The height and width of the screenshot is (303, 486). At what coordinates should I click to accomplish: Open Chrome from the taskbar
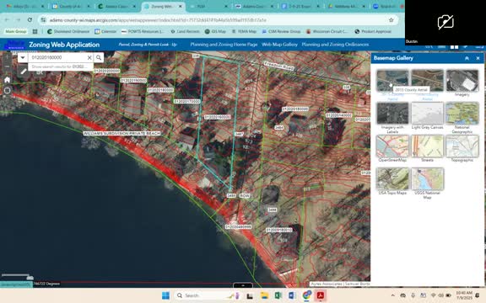click(x=306, y=296)
